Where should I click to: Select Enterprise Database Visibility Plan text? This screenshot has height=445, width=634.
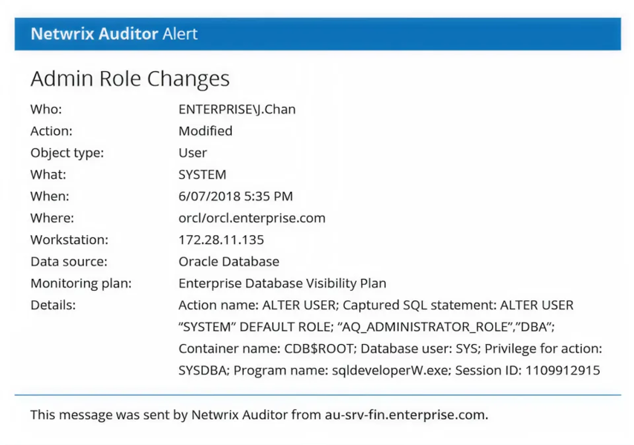[x=282, y=283]
